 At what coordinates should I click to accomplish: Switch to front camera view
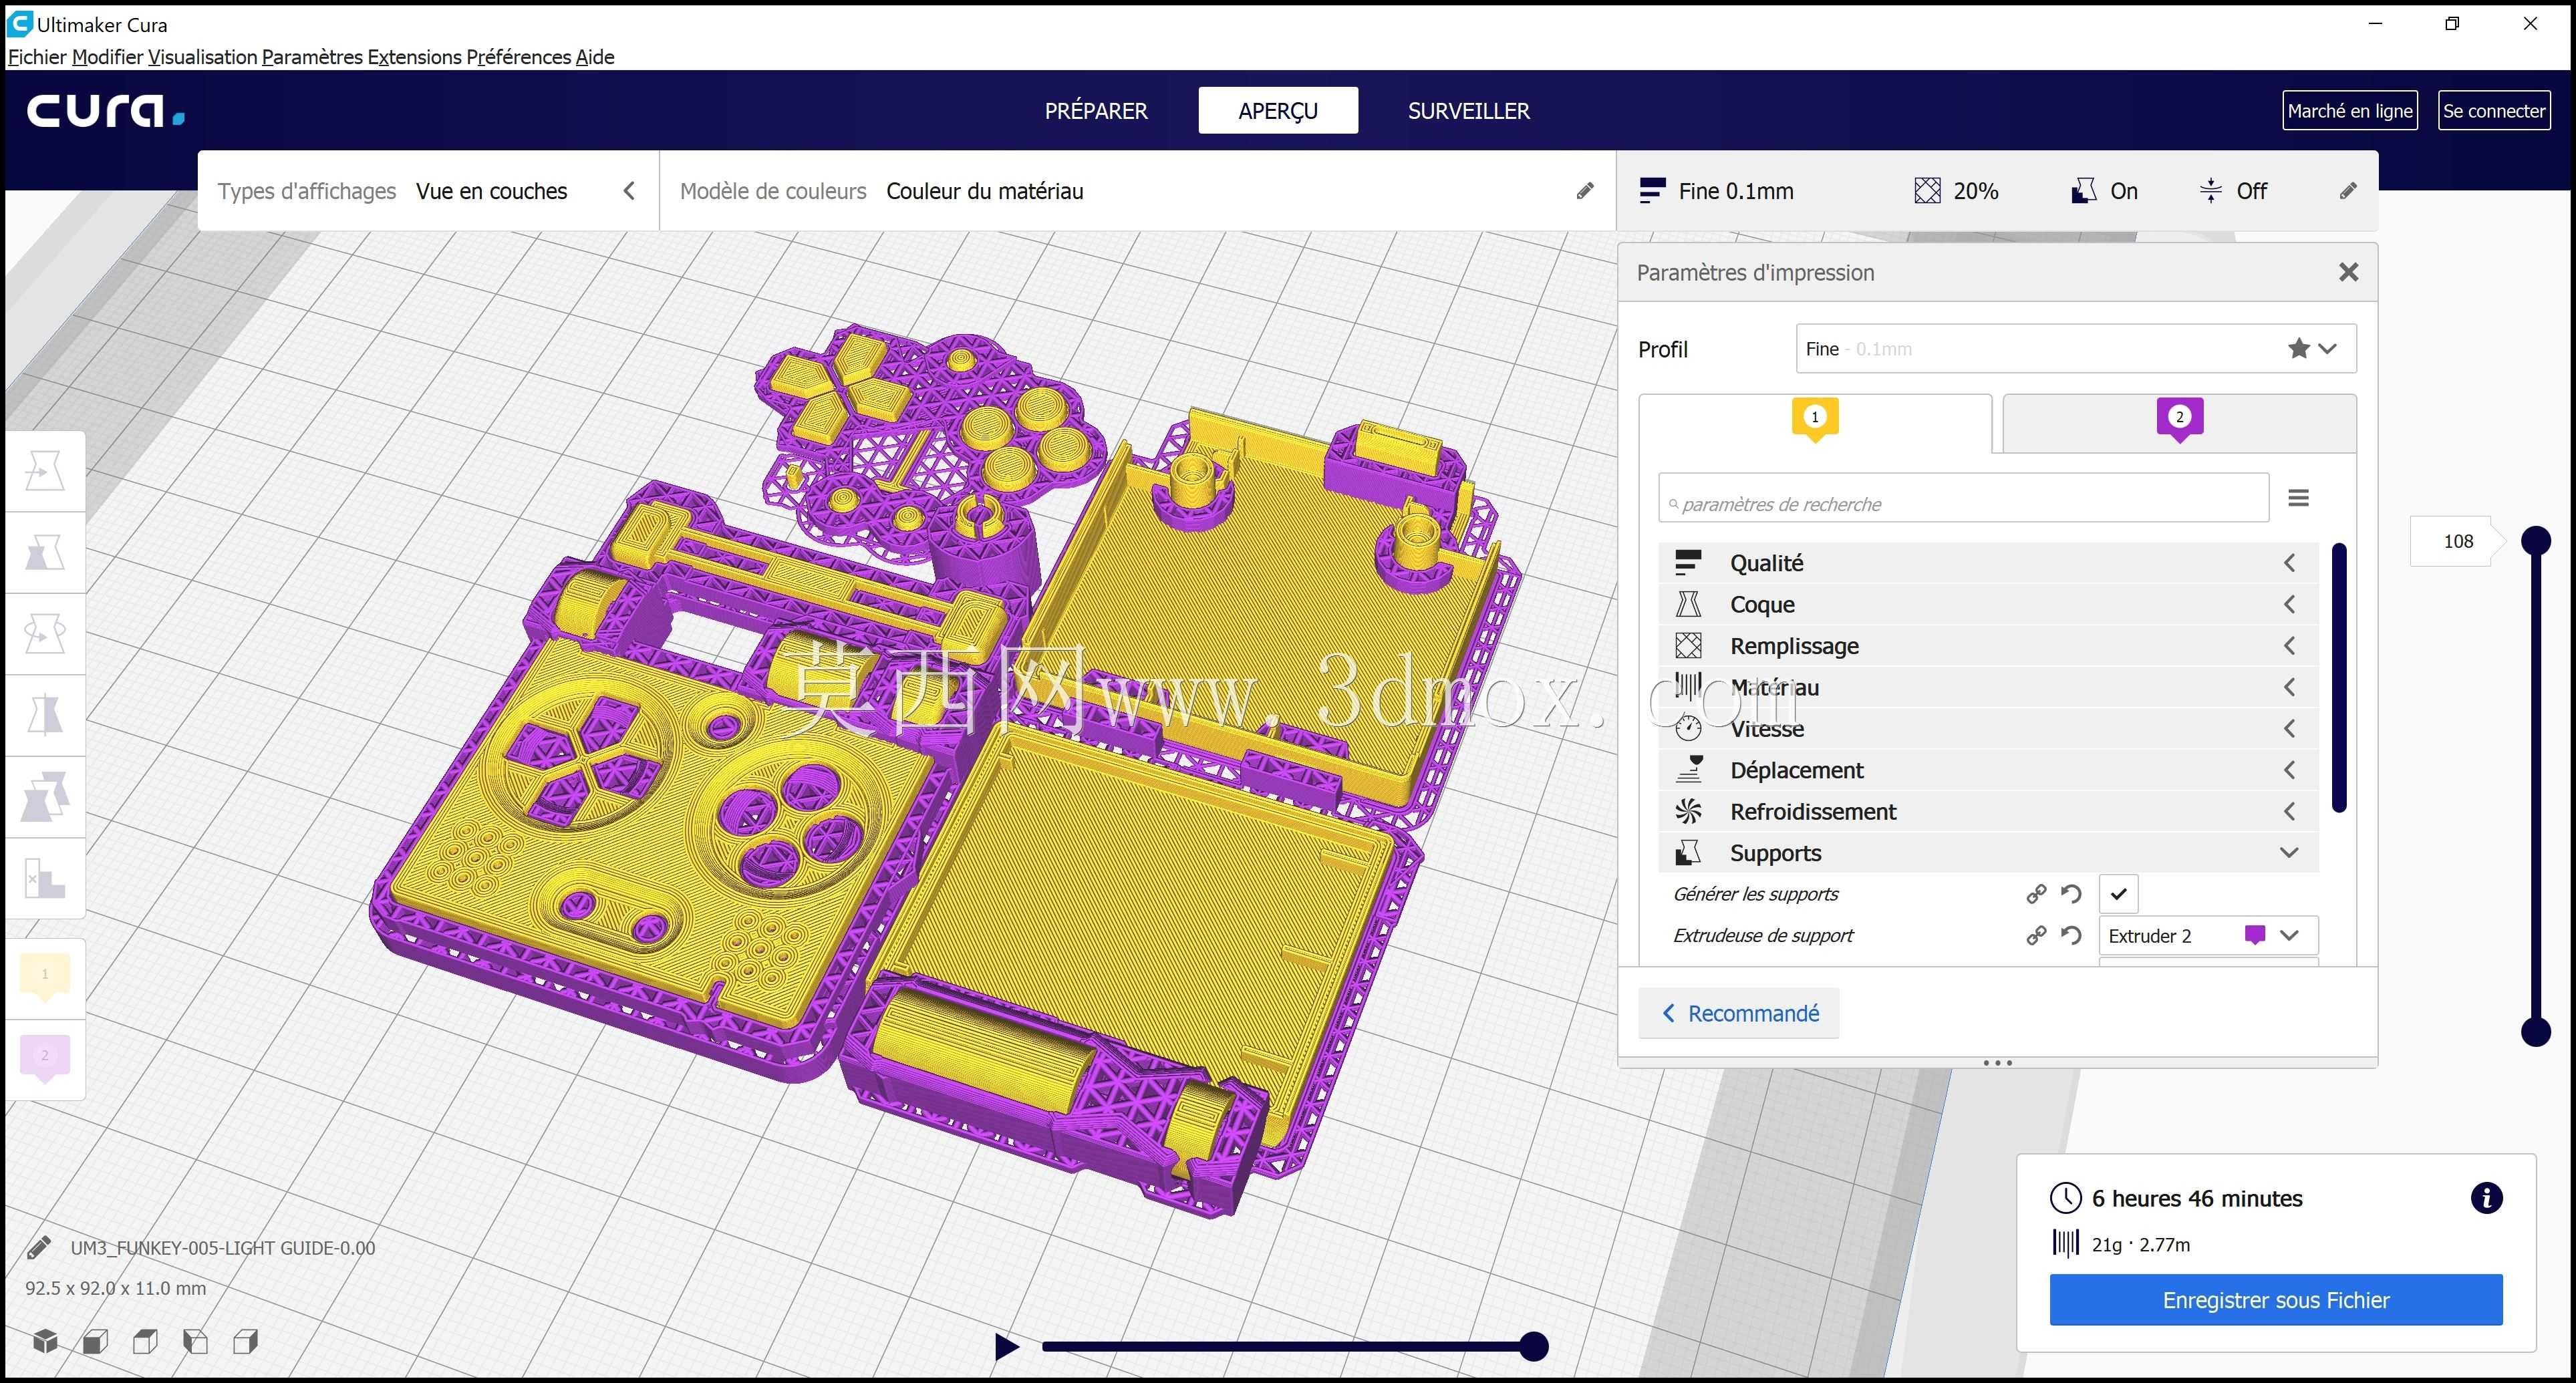[95, 1341]
